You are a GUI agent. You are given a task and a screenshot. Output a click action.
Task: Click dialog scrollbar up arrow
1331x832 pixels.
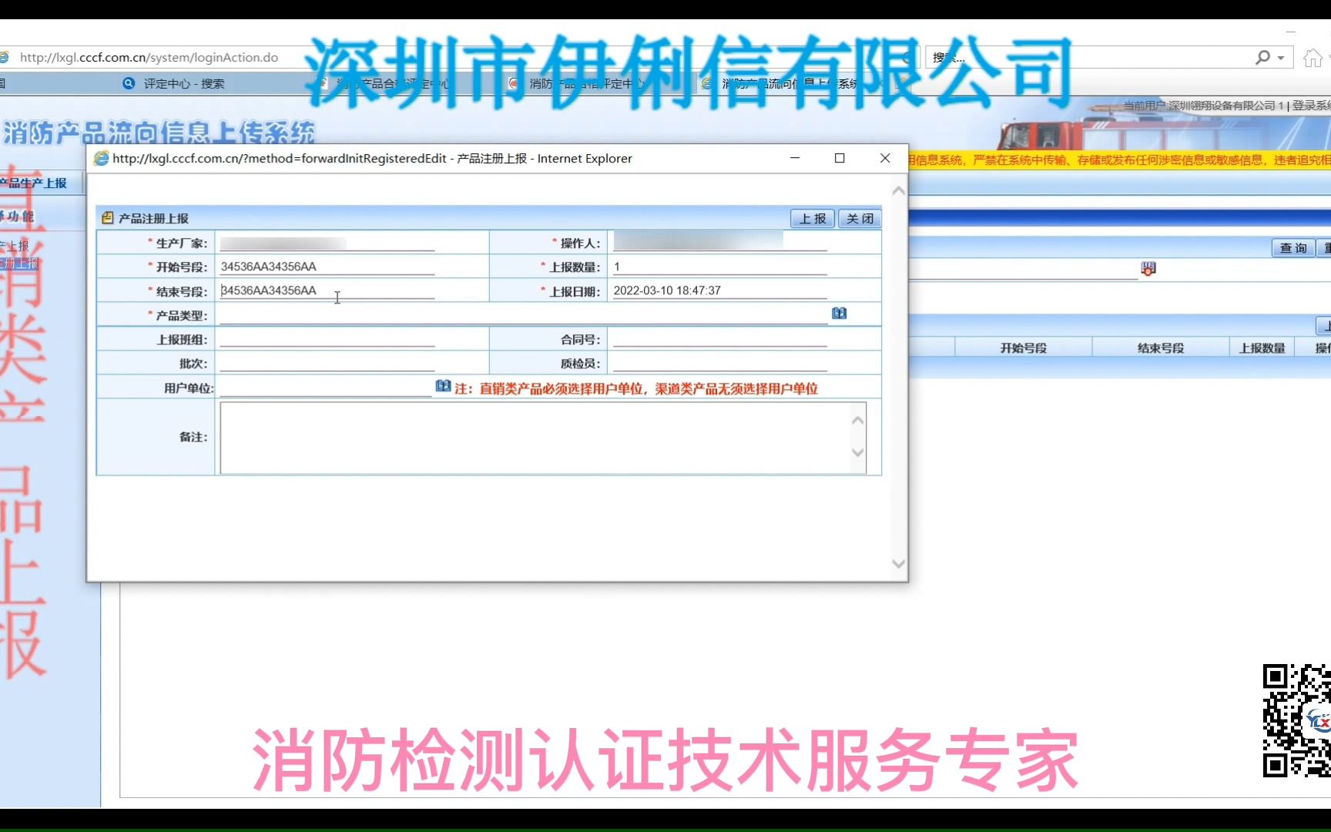coord(898,190)
